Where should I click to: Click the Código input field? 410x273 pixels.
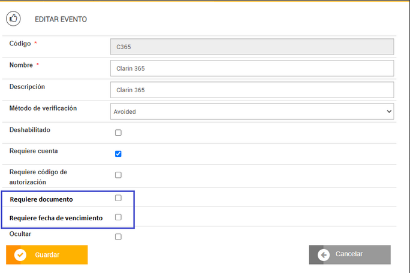[252, 47]
